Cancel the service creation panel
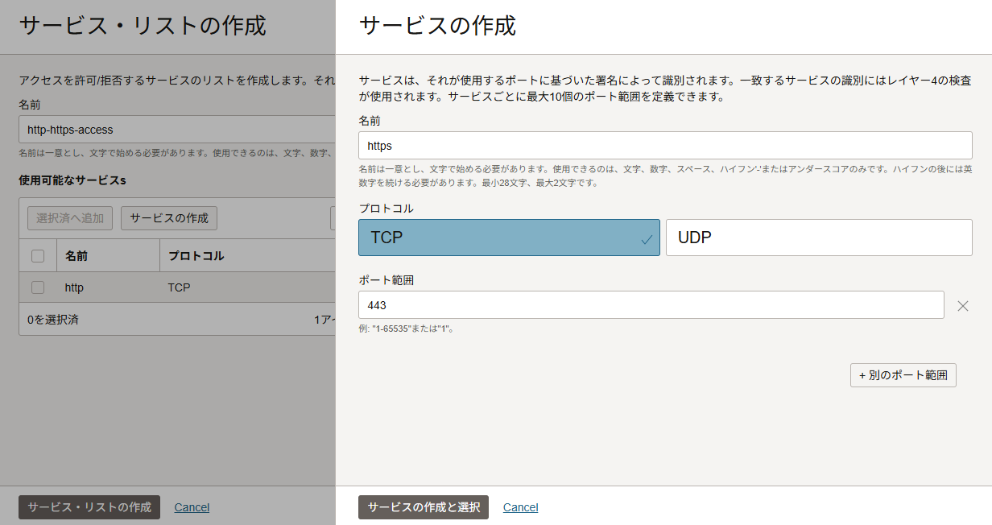The image size is (992, 525). click(520, 507)
